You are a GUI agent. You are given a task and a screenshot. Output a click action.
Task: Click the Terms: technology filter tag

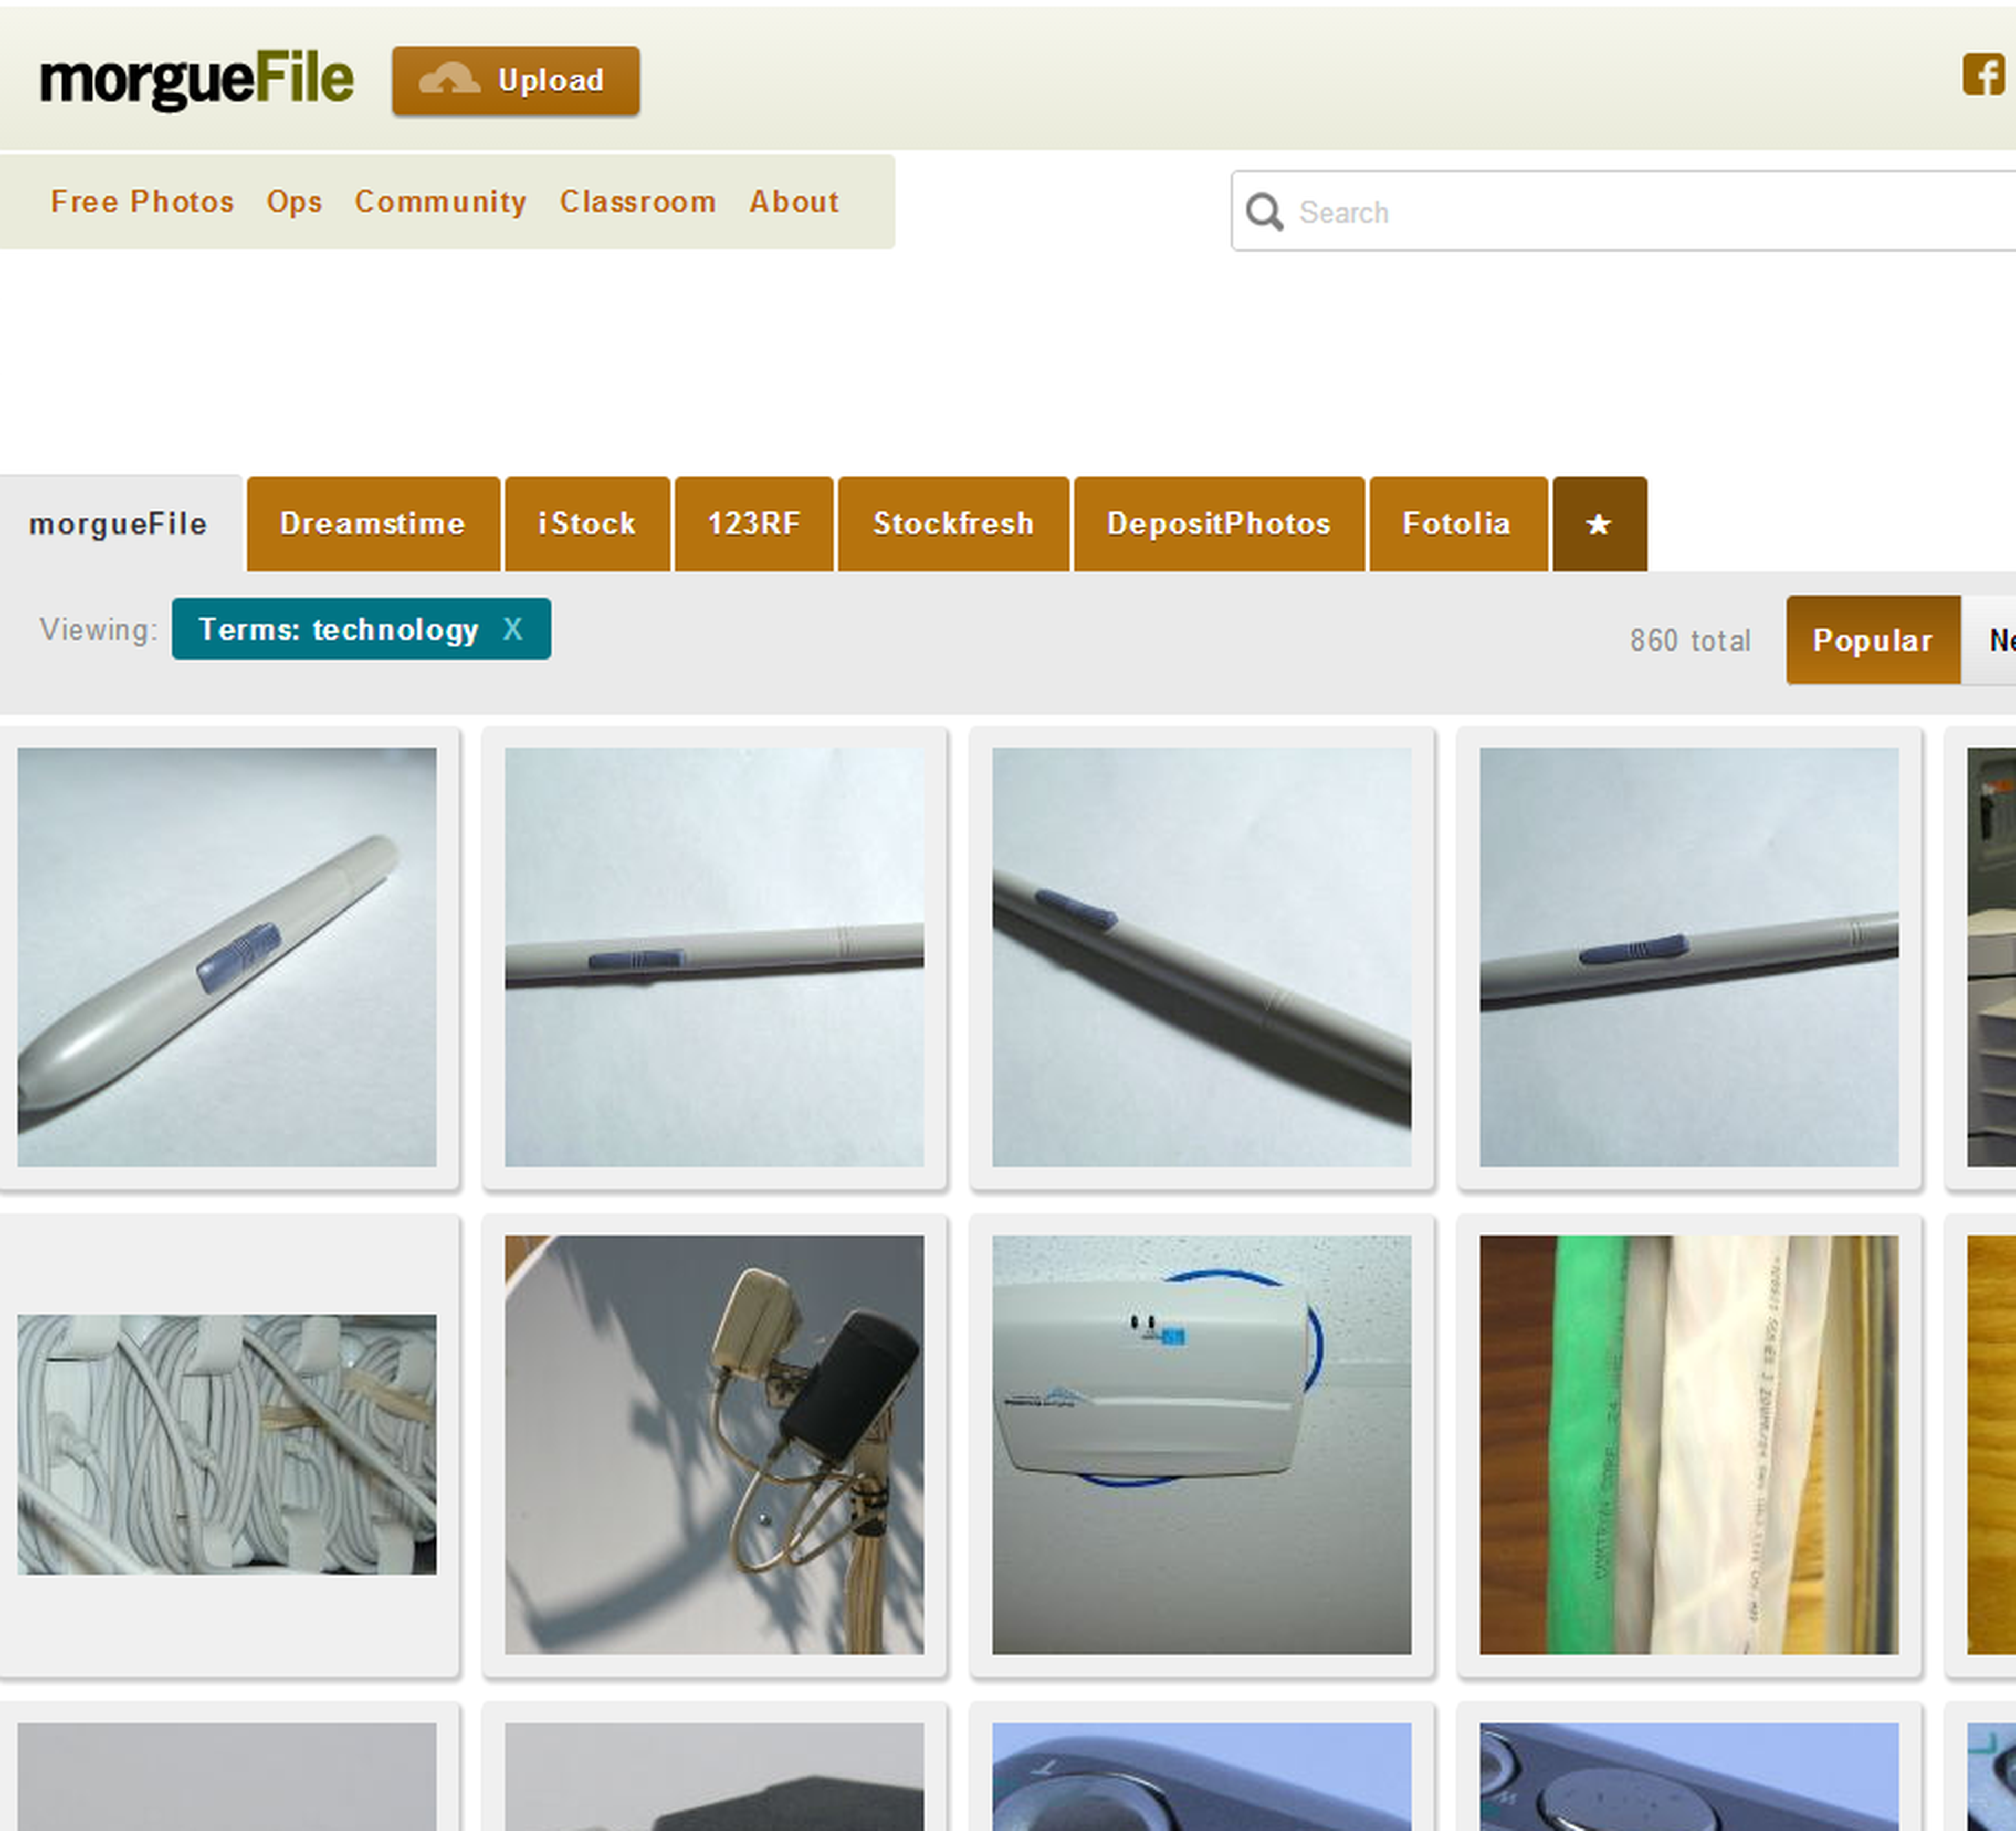361,629
